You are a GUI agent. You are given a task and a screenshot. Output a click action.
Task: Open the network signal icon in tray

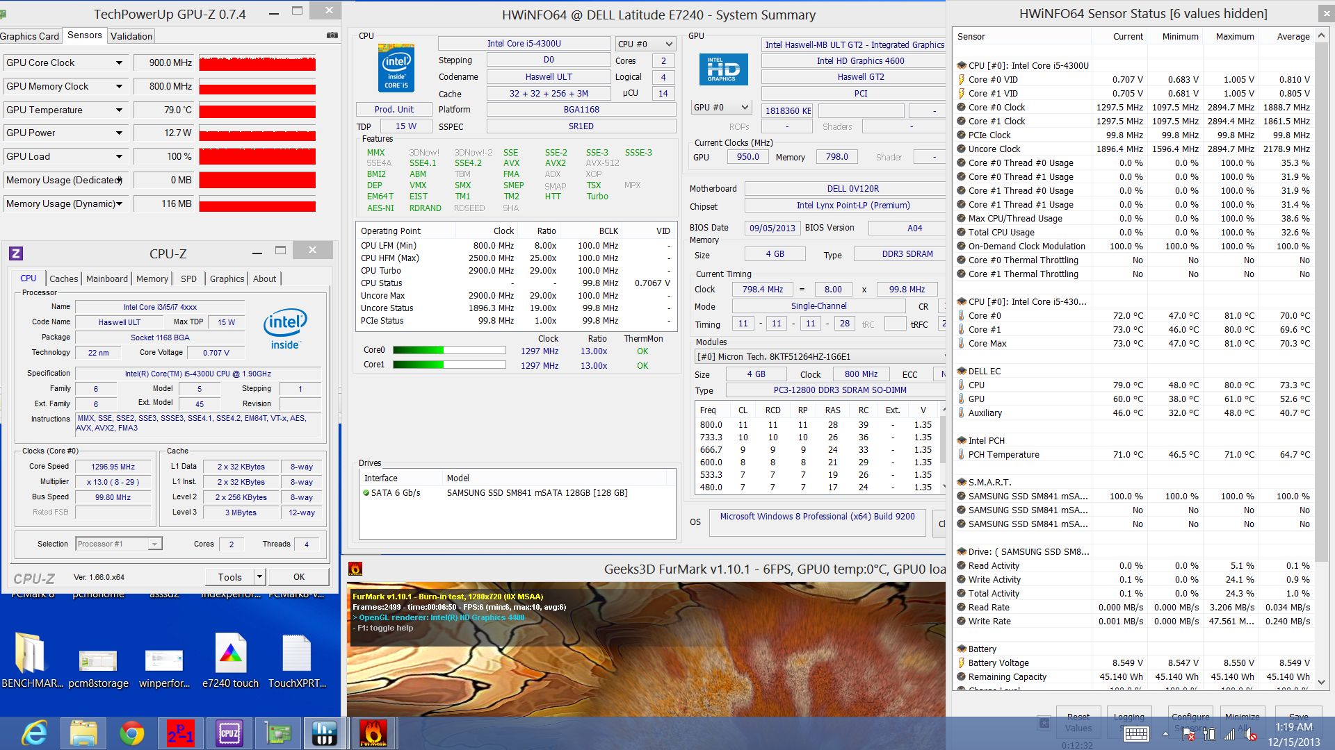click(1229, 734)
